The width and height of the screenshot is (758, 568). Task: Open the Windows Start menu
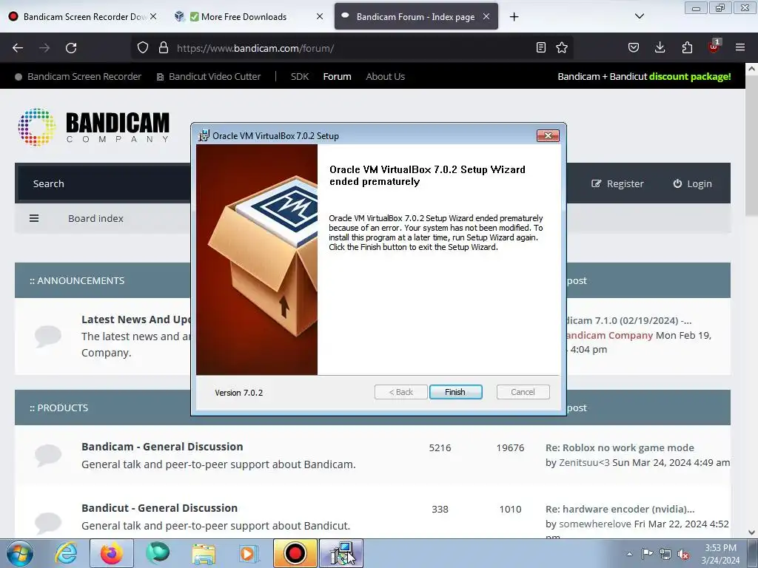(x=20, y=553)
